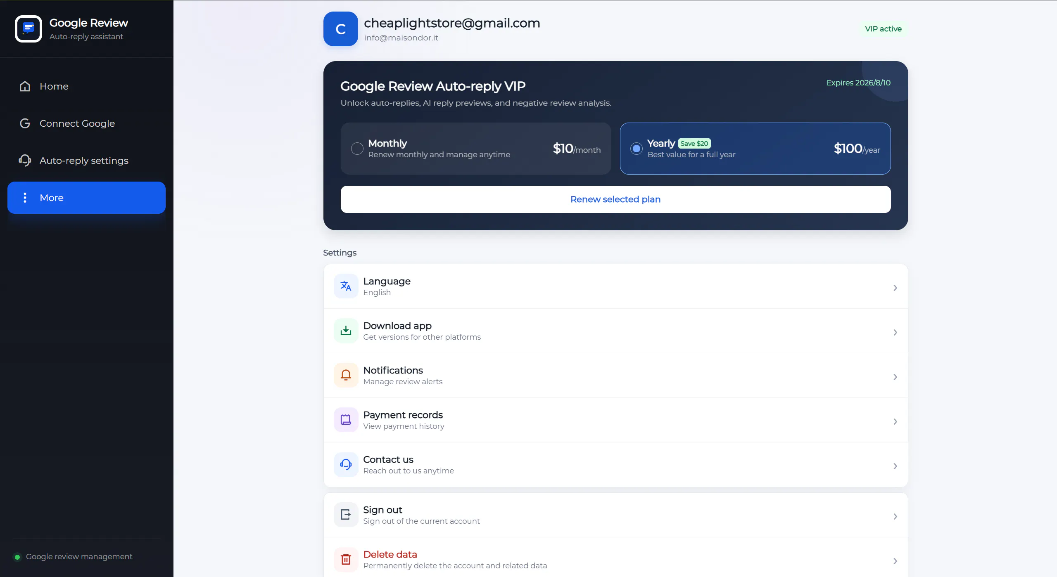Viewport: 1057px width, 577px height.
Task: Open Auto-reply settings in the sidebar
Action: pyautogui.click(x=86, y=161)
